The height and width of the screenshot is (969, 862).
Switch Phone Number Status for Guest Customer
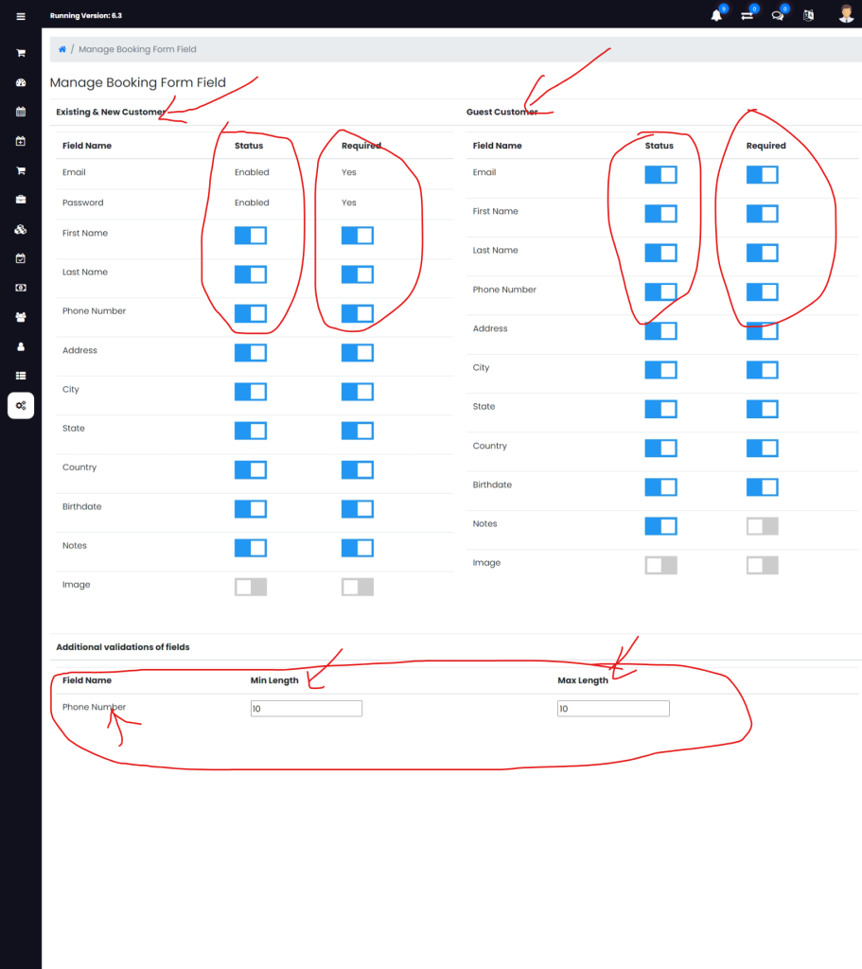coord(660,291)
